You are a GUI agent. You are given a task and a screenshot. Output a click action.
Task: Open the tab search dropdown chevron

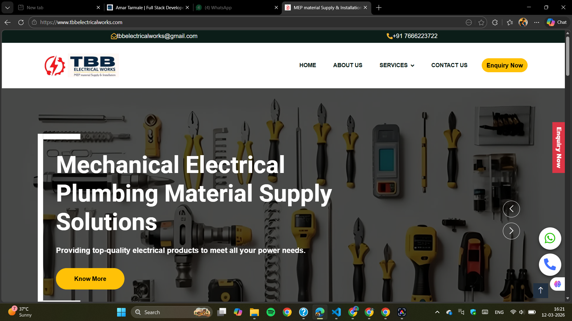(7, 8)
